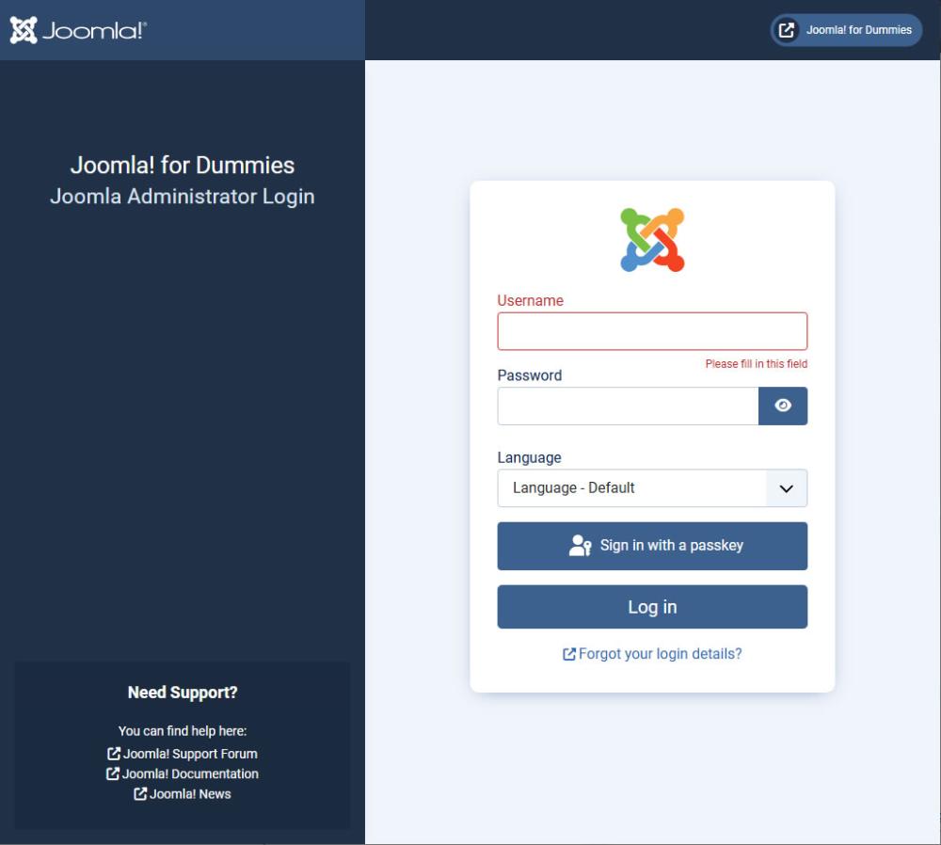Screen dimensions: 941x845
Task: Click the Need Support? heading
Action: [x=183, y=693]
